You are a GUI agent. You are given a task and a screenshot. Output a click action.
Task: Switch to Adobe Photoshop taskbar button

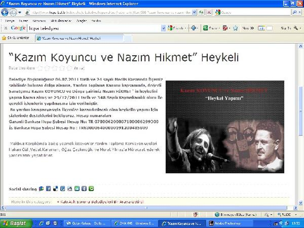(230, 223)
